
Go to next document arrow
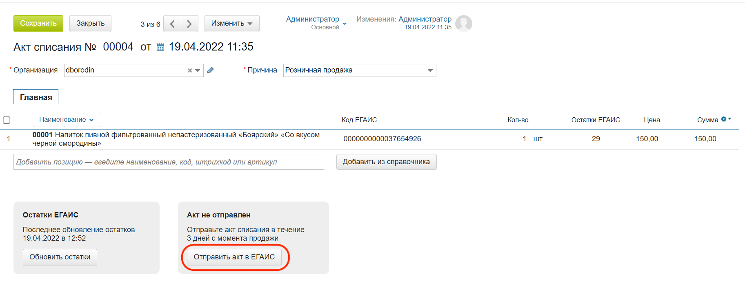click(189, 24)
